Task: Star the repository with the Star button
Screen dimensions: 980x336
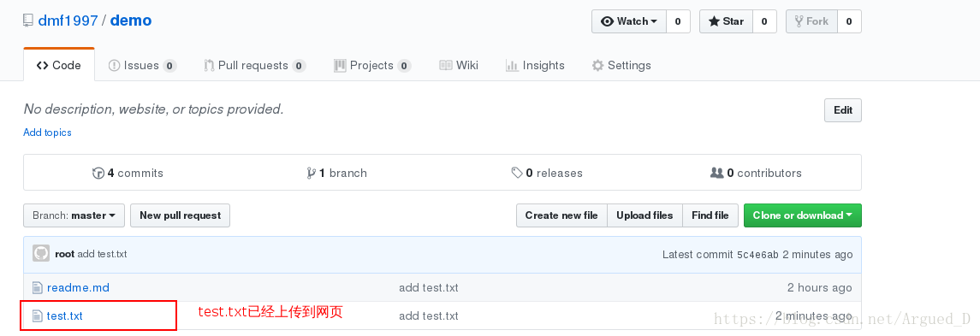Action: [x=727, y=21]
